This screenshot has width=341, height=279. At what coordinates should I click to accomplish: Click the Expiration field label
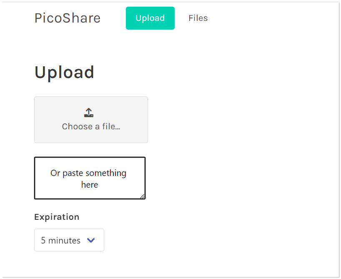[x=57, y=217]
